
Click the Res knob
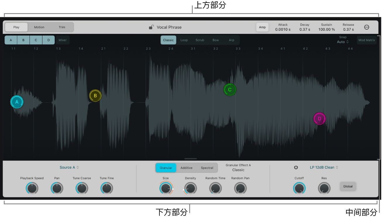tap(324, 188)
